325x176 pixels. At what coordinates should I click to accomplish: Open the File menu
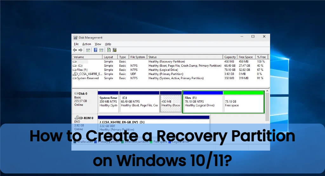coord(76,44)
